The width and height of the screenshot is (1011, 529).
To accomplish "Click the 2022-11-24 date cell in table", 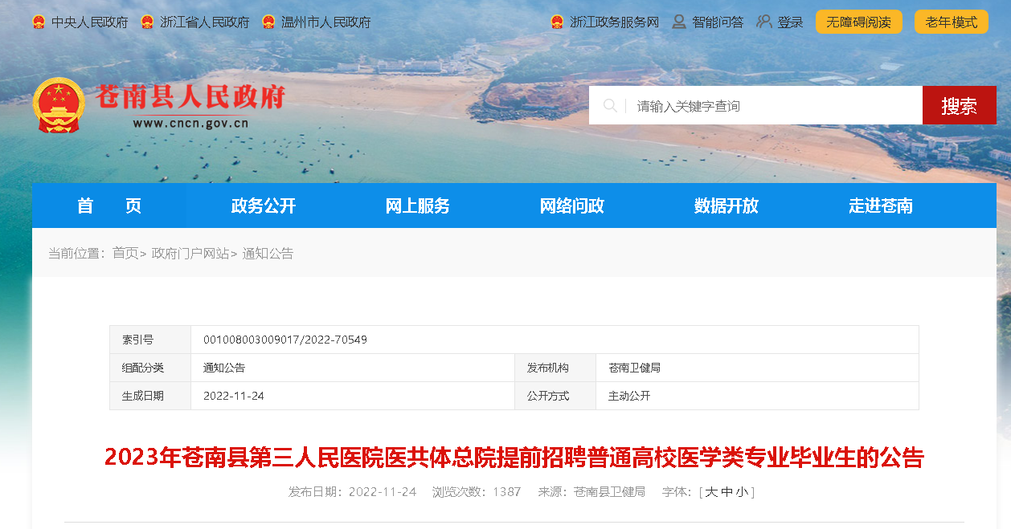I will click(353, 396).
